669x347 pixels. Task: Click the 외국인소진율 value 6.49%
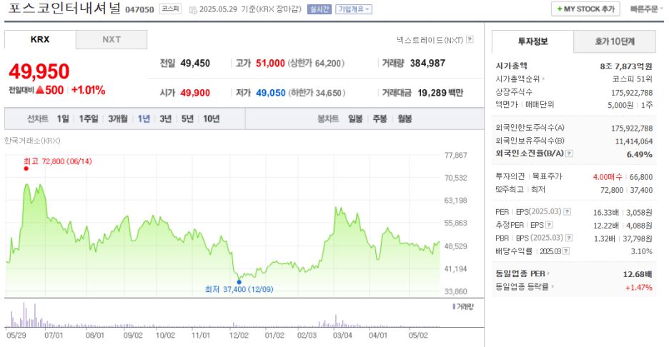(640, 154)
